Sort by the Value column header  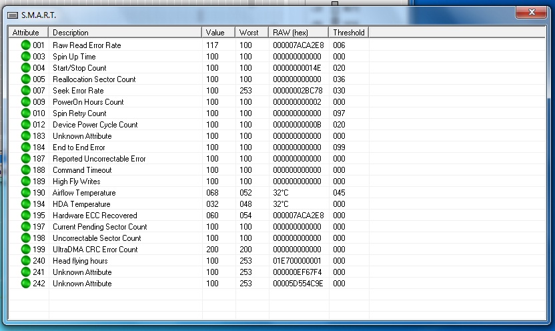click(218, 33)
